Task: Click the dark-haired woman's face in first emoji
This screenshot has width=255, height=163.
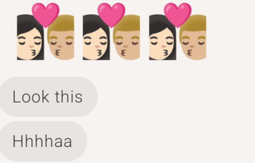Action: pyautogui.click(x=29, y=44)
